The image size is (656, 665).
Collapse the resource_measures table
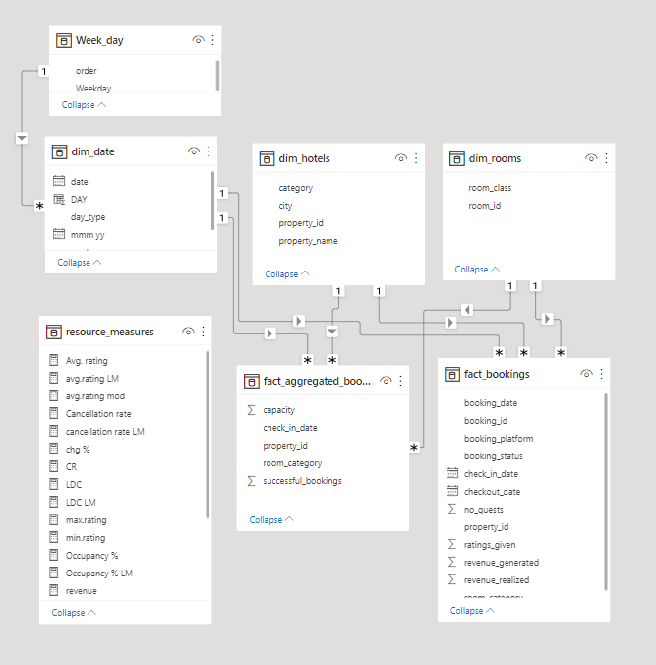tap(74, 613)
